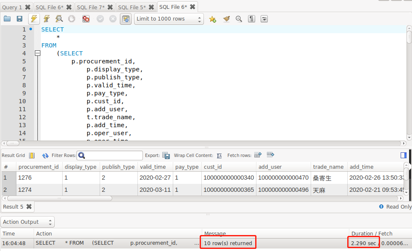
Task: Toggle invisible characters with the pilcrow icon
Action: click(251, 19)
